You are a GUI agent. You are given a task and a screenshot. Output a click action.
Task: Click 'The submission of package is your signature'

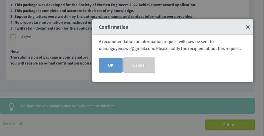pyautogui.click(x=50, y=57)
